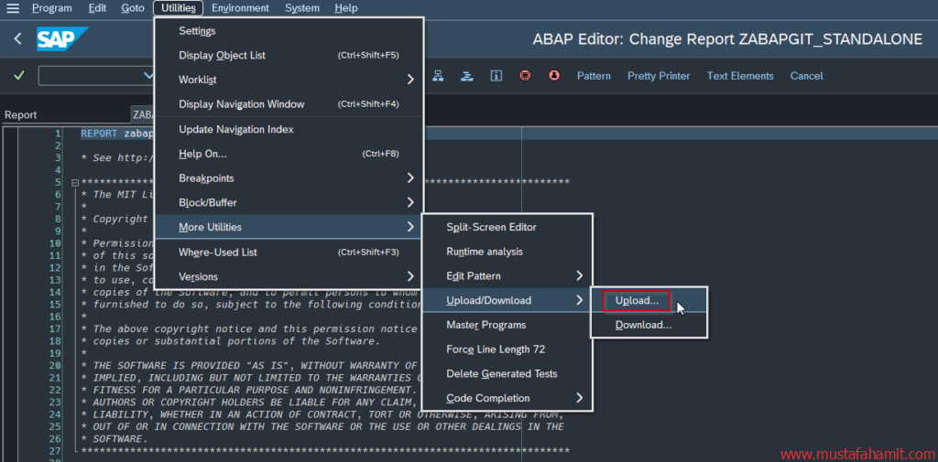The width and height of the screenshot is (938, 462).
Task: Click the red stop breakpoint icon
Action: (525, 76)
